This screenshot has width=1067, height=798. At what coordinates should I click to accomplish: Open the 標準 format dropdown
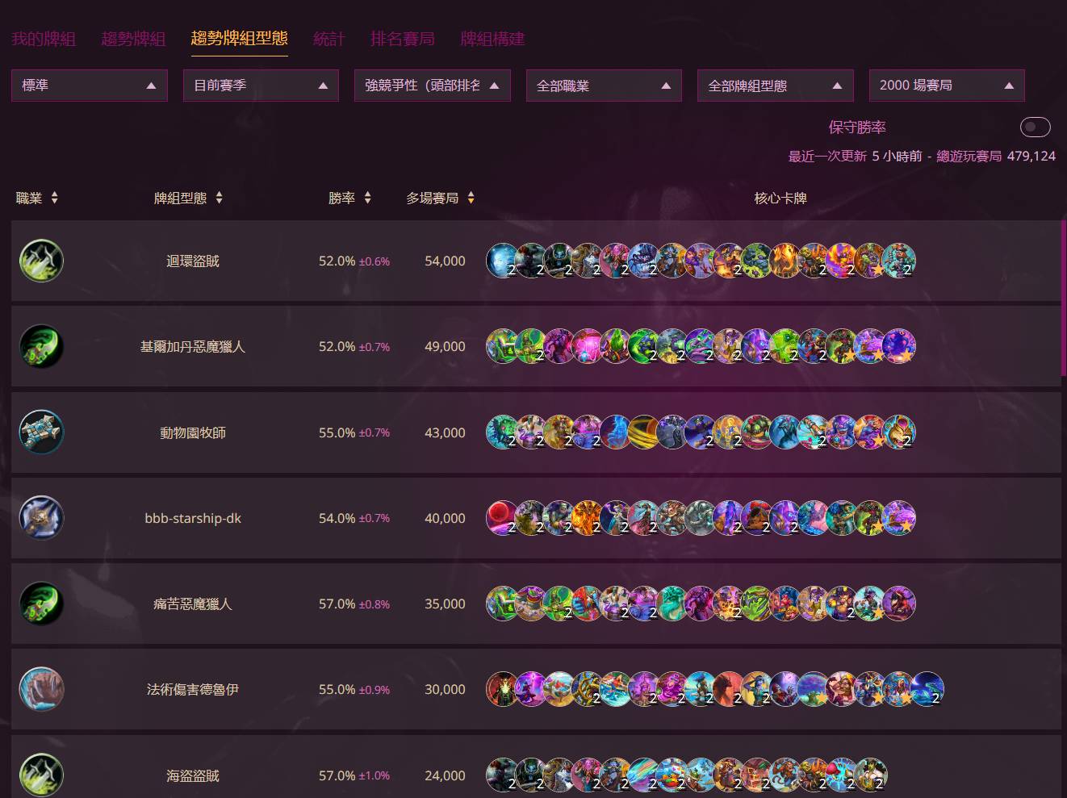point(90,86)
